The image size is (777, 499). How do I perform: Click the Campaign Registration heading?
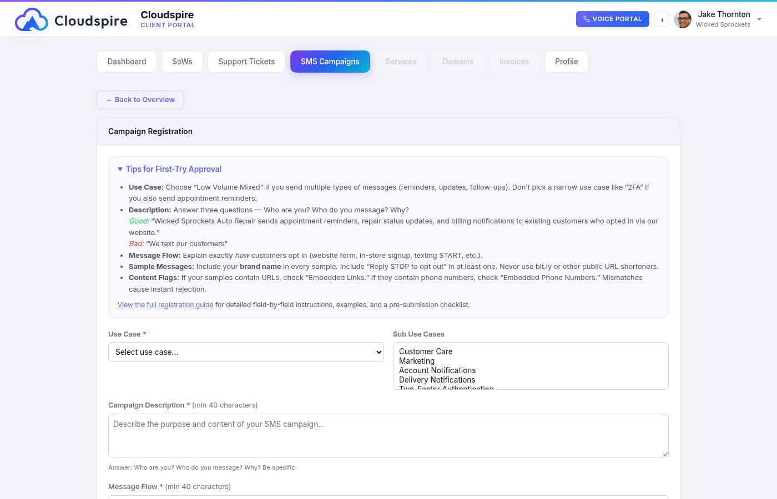click(x=150, y=131)
